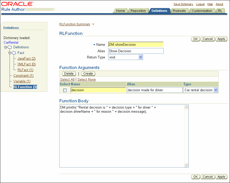The image size is (230, 183).
Task: Collapse the Fact tree node
Action: [x=9, y=53]
